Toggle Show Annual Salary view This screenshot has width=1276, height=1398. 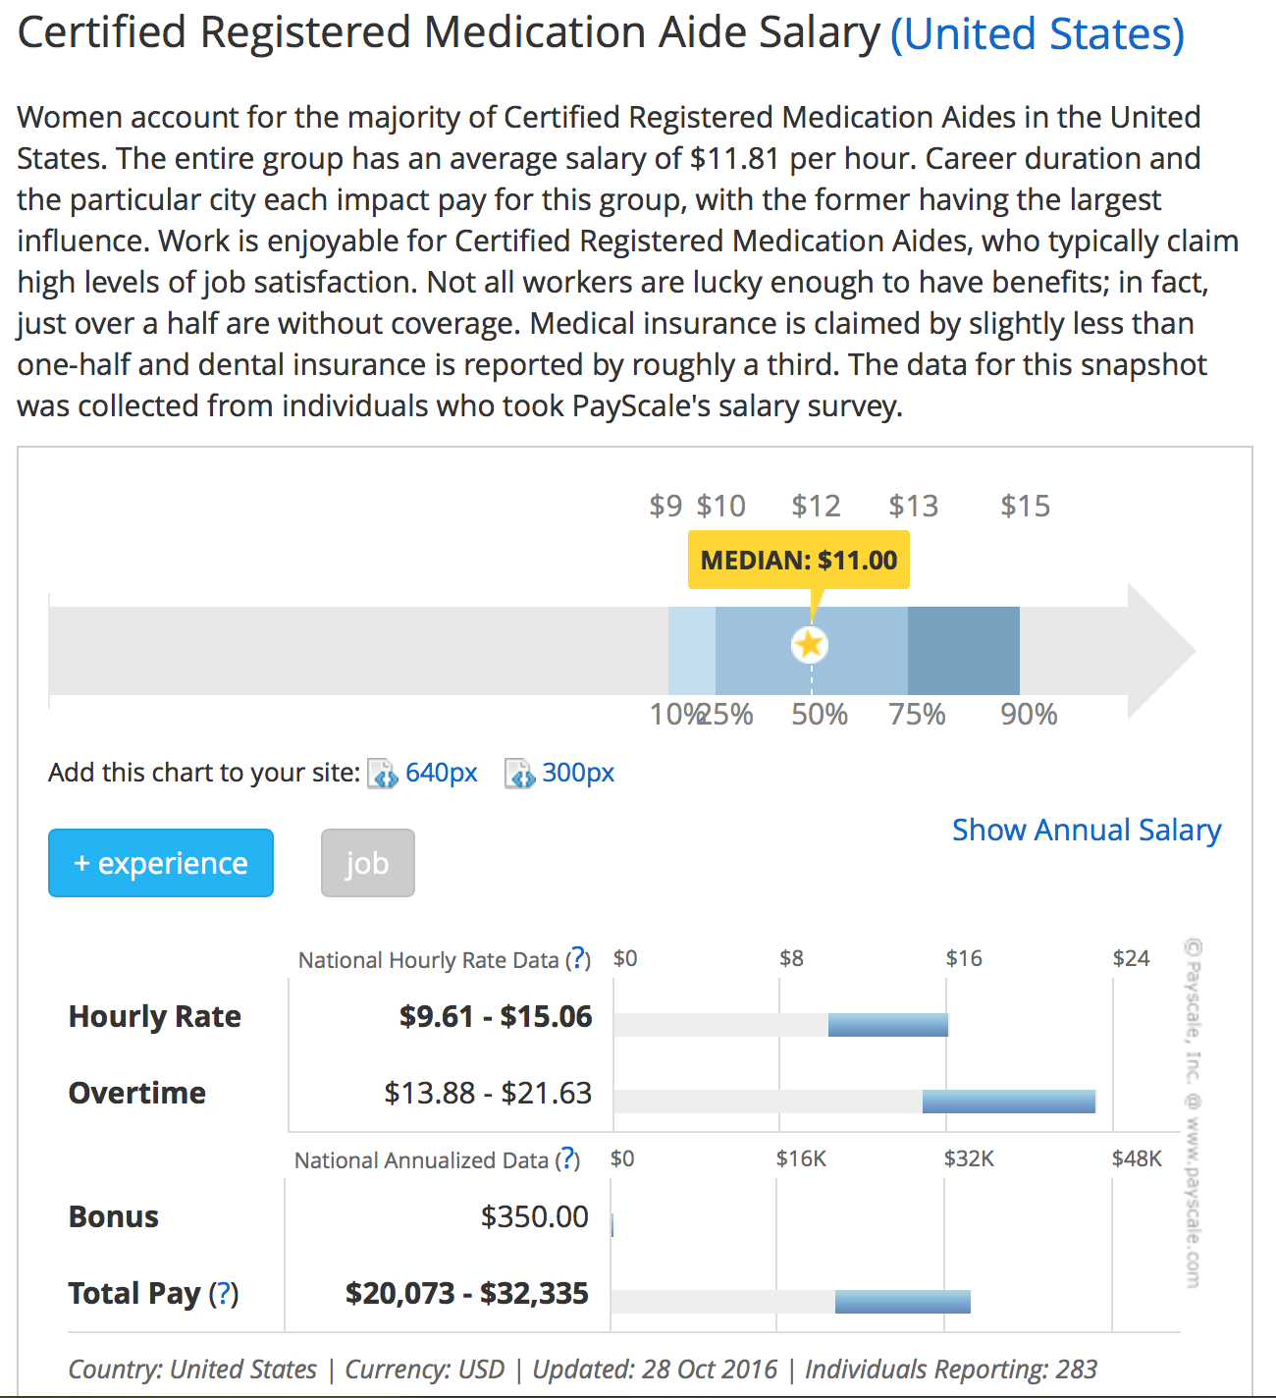[x=1086, y=830]
